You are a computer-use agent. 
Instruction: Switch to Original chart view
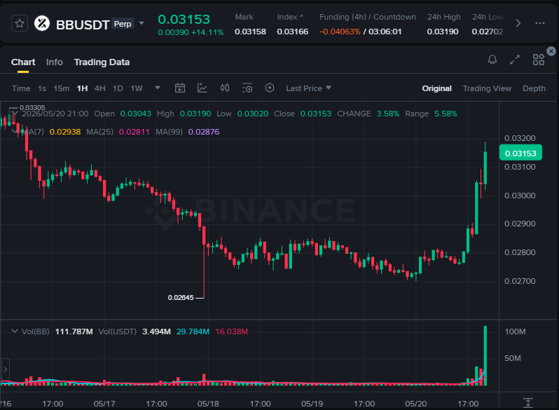pyautogui.click(x=436, y=88)
